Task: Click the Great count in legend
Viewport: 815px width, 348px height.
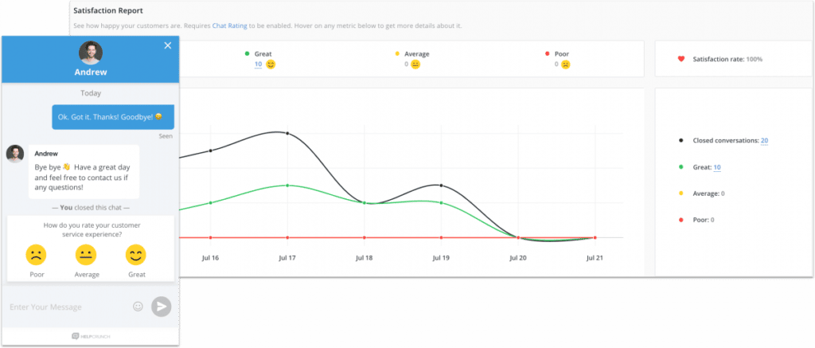Action: (x=716, y=167)
